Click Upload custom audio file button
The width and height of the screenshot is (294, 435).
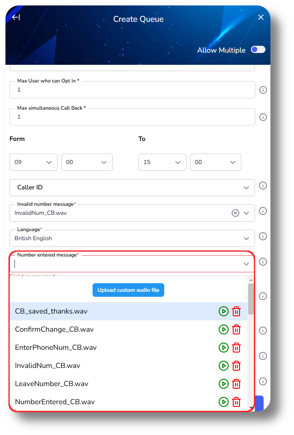(128, 290)
